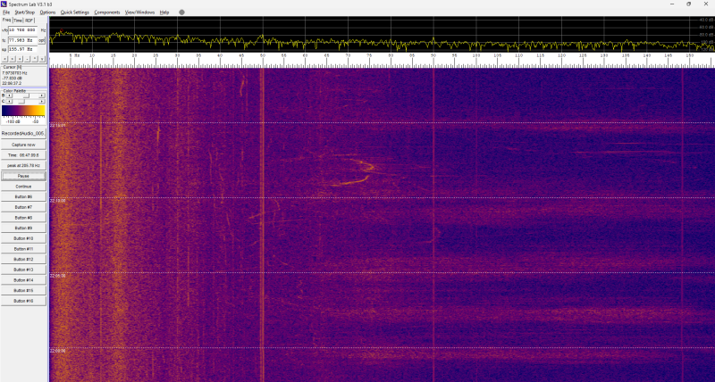Image resolution: width=715 pixels, height=382 pixels.
Task: Click the scroll-right '>' frequency button
Action: 13,59
